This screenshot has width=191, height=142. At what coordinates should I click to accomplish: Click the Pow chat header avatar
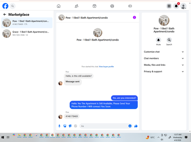click(x=62, y=18)
